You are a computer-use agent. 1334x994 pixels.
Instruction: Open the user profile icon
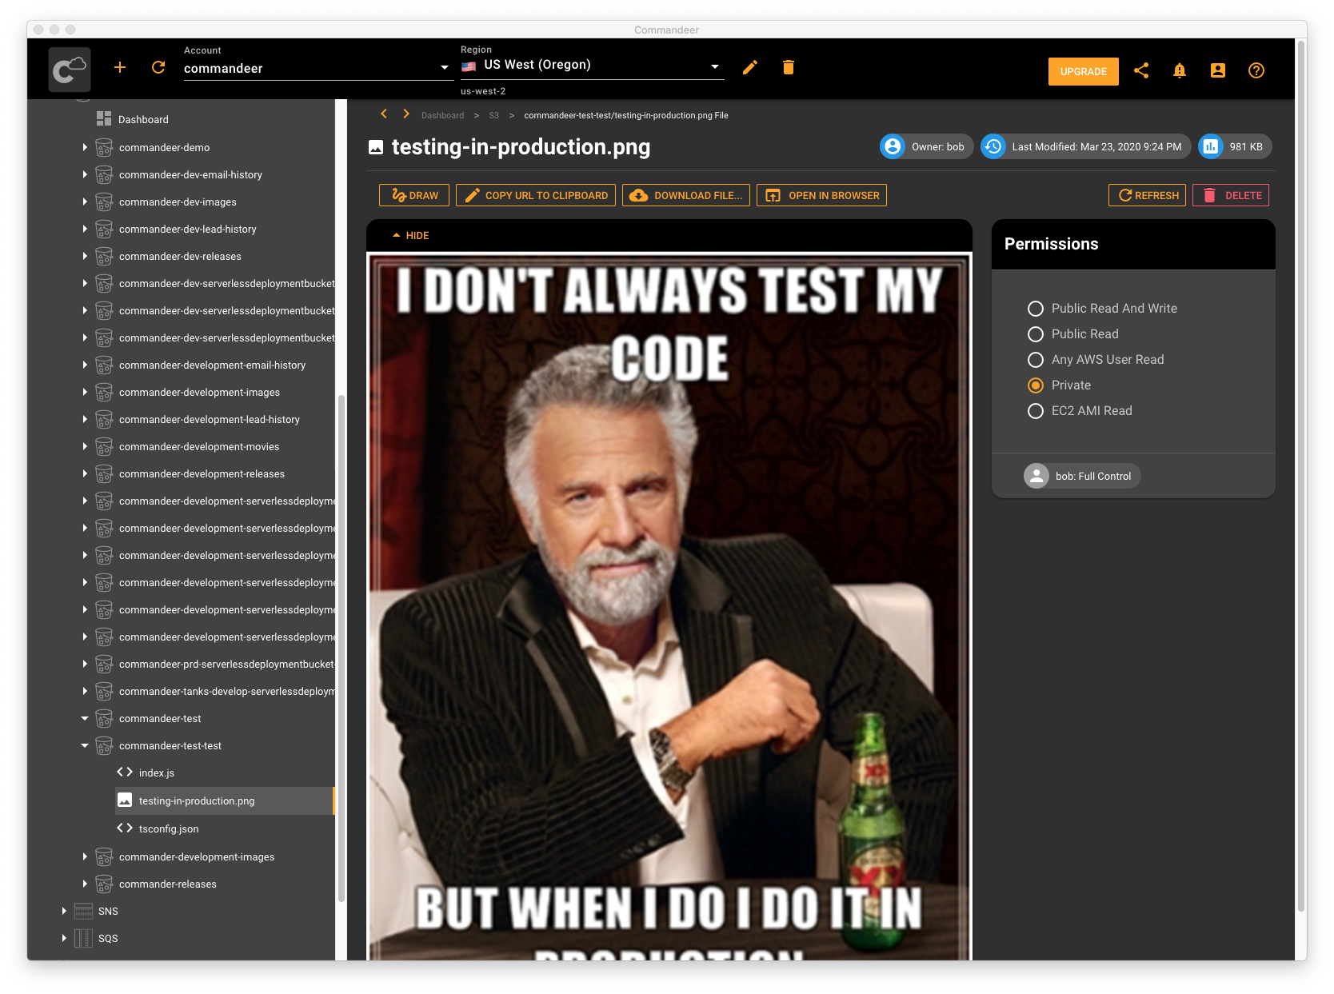click(x=1218, y=70)
